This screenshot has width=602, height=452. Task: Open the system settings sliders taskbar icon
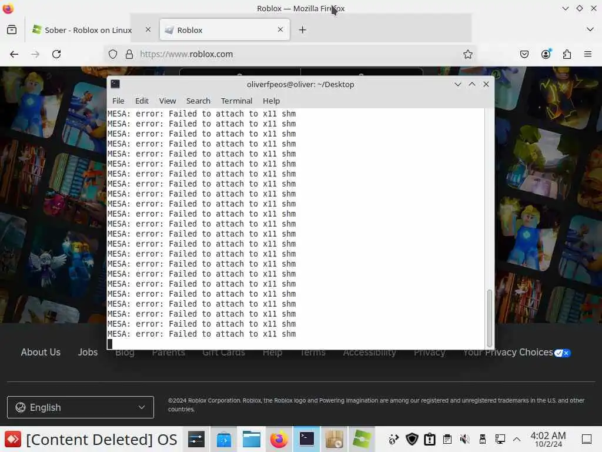pos(196,439)
